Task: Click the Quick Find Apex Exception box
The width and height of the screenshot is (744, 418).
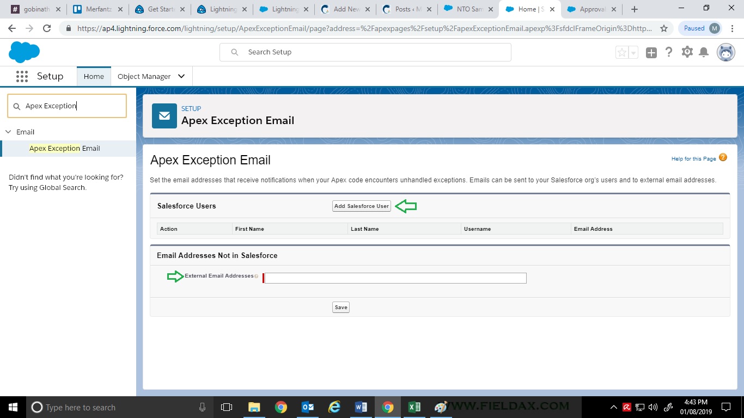Action: (x=67, y=106)
